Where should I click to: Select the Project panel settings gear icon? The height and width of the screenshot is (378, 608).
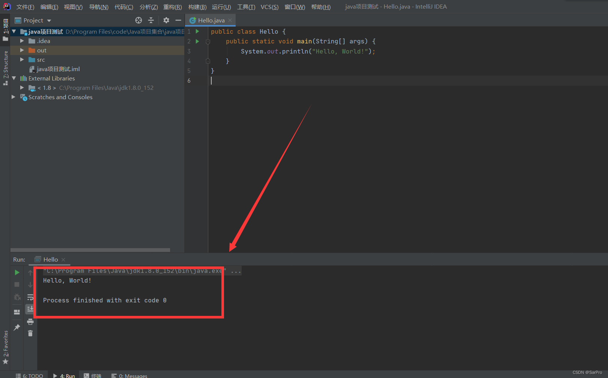coord(166,20)
